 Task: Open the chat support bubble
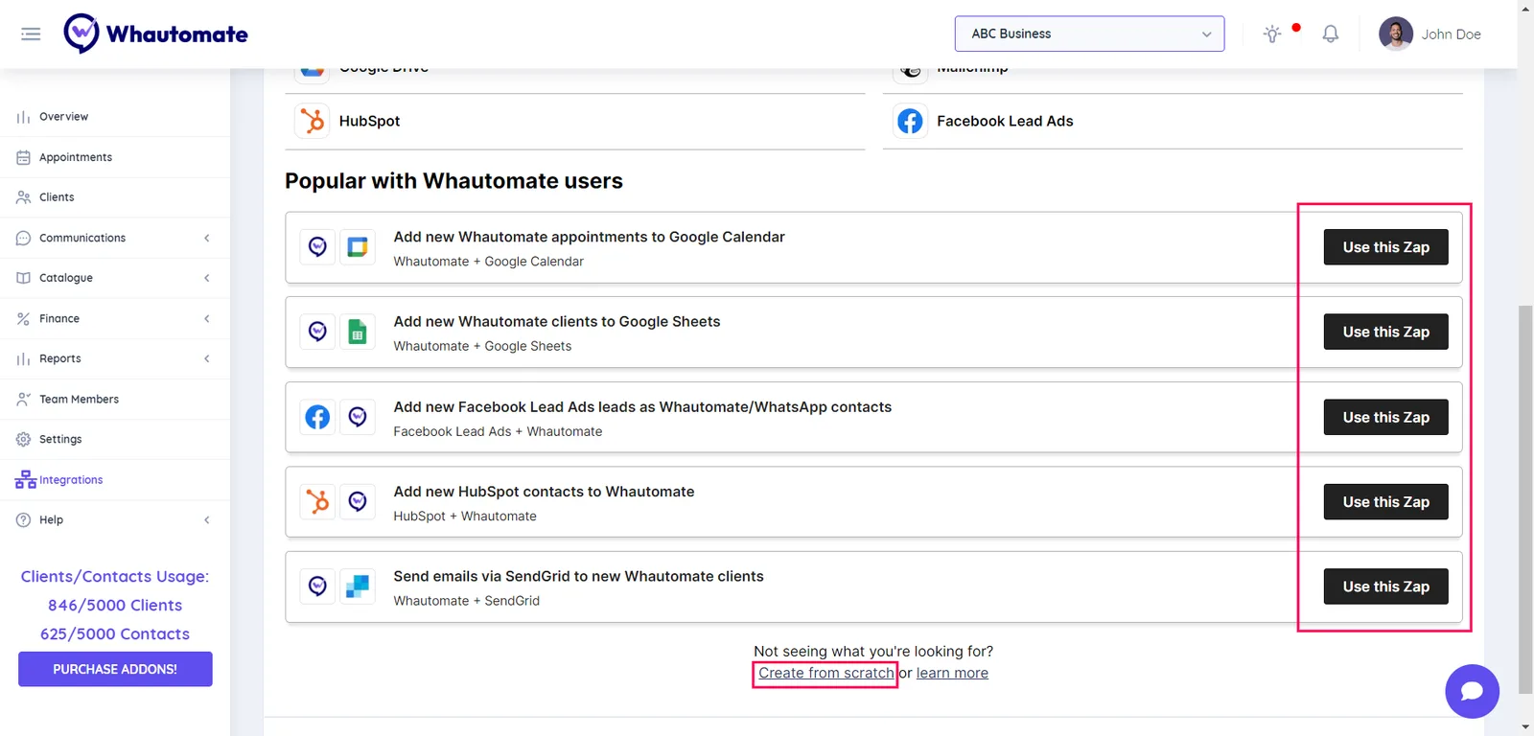(1472, 691)
